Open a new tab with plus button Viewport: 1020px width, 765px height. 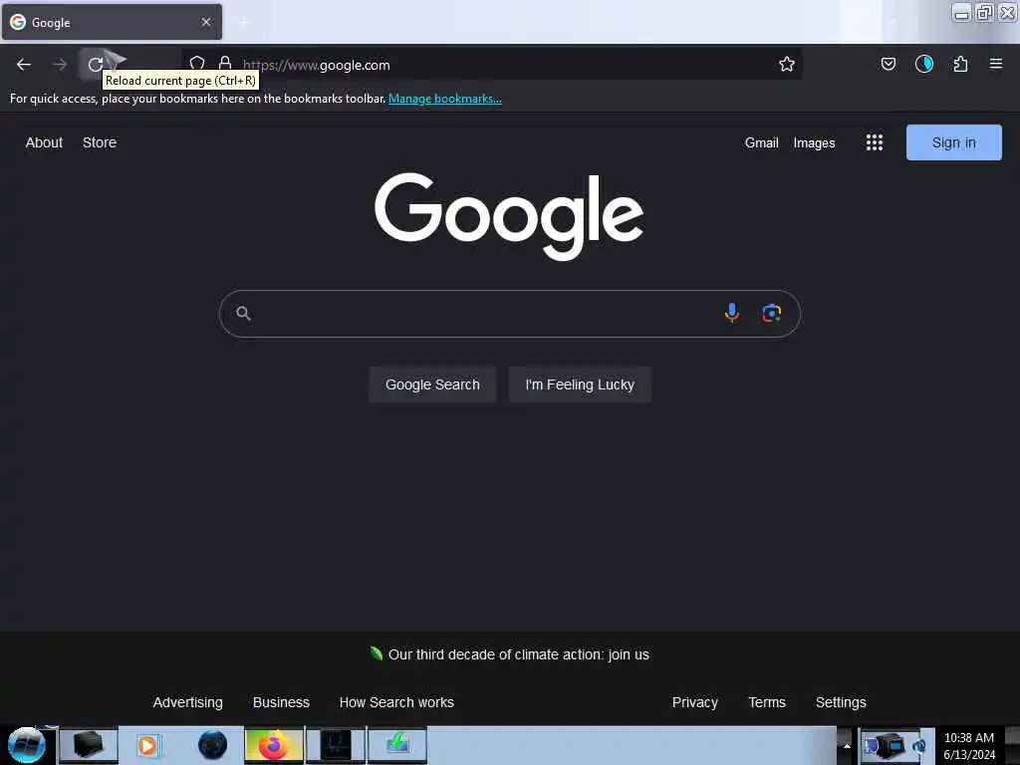pyautogui.click(x=244, y=22)
